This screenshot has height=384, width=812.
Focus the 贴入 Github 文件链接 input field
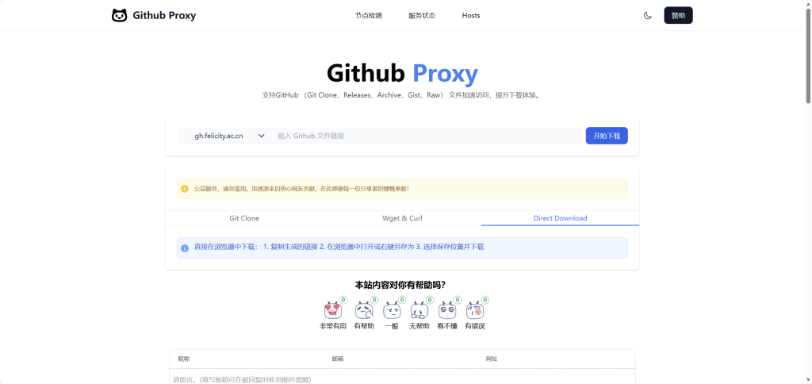tap(427, 136)
